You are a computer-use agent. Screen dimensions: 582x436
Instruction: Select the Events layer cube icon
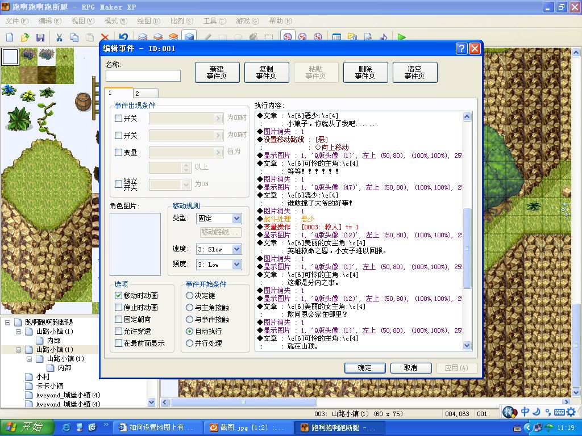pos(189,36)
